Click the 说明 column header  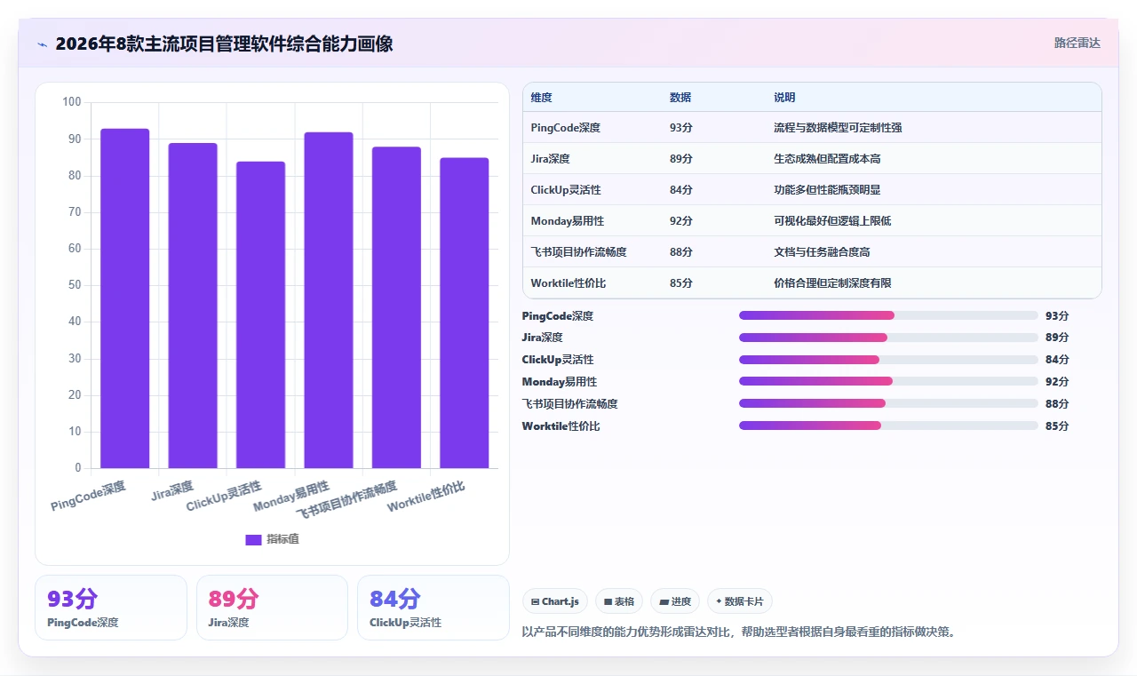[x=784, y=98]
